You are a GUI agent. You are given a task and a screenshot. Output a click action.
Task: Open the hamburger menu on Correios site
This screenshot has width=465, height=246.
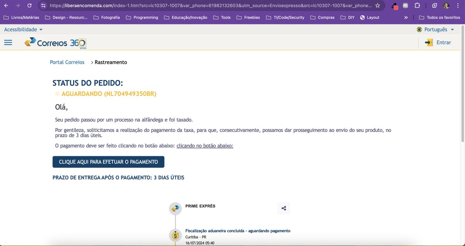(x=8, y=43)
